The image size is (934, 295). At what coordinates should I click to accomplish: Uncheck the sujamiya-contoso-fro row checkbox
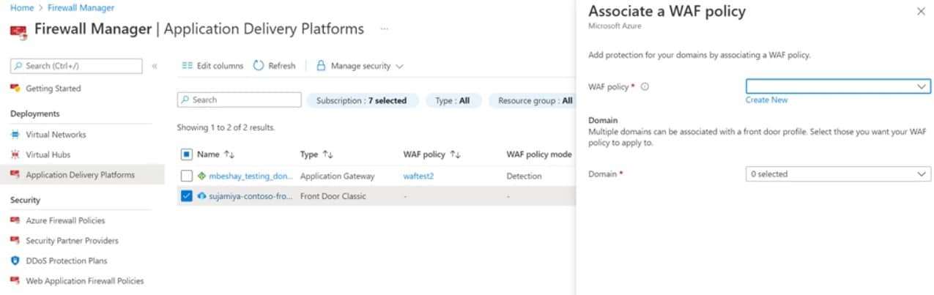coord(186,196)
